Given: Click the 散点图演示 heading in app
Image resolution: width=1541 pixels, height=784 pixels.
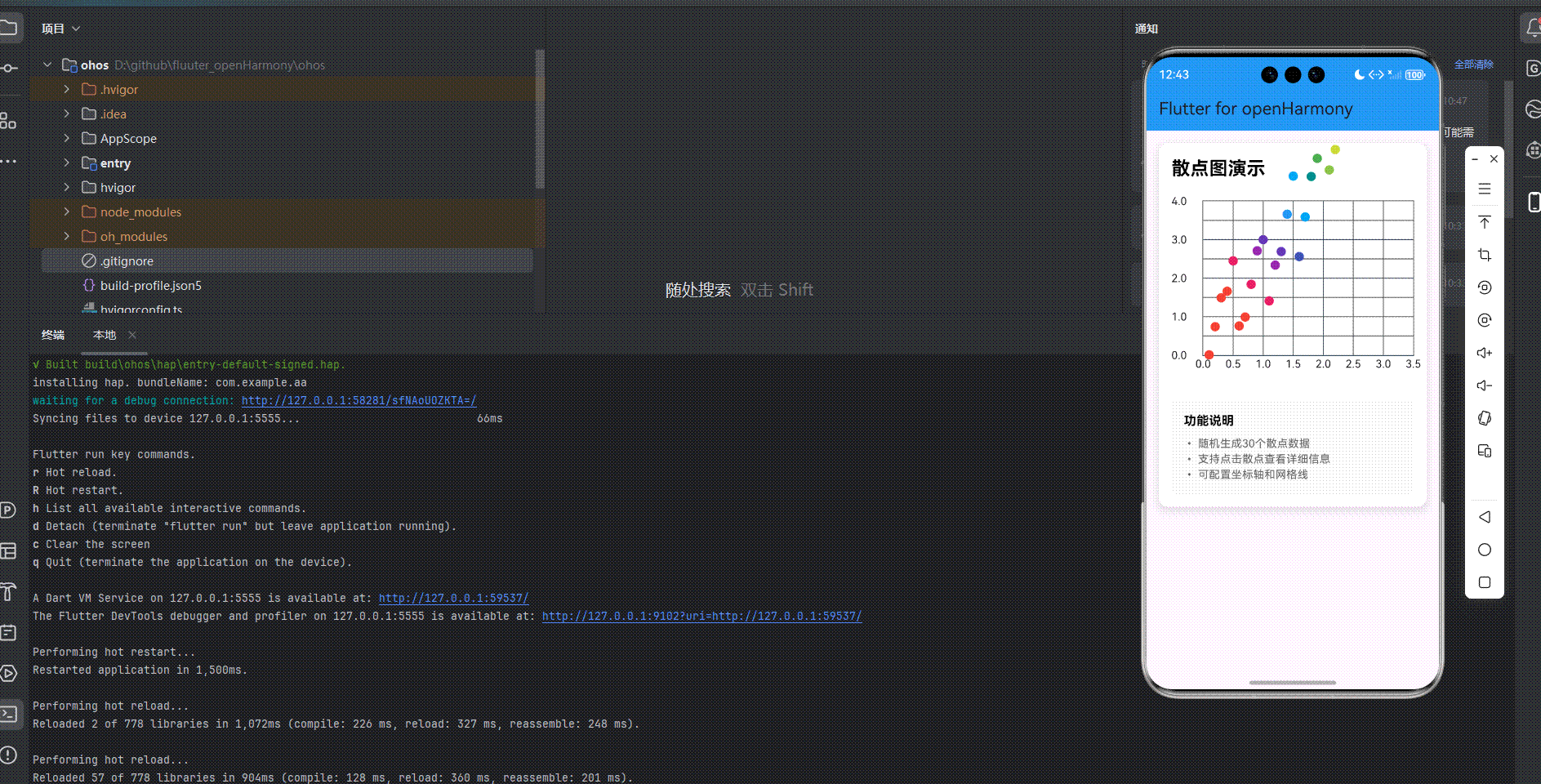Looking at the screenshot, I should [x=1218, y=168].
